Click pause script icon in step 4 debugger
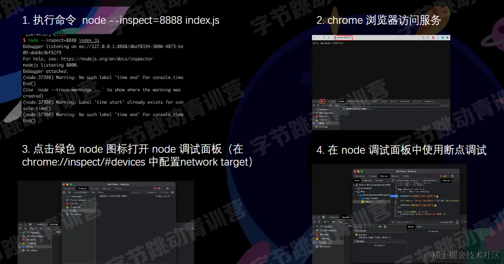This screenshot has height=264, width=504. 355,227
